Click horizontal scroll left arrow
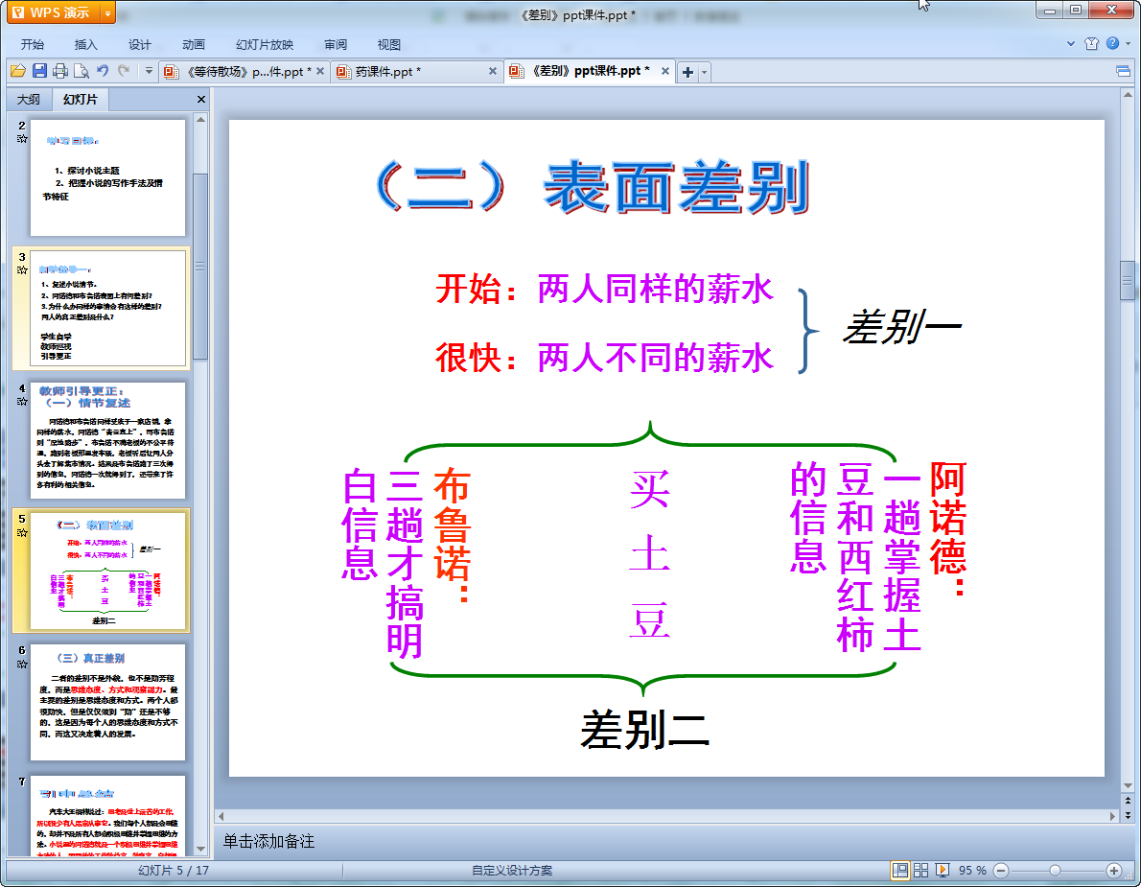 221,816
